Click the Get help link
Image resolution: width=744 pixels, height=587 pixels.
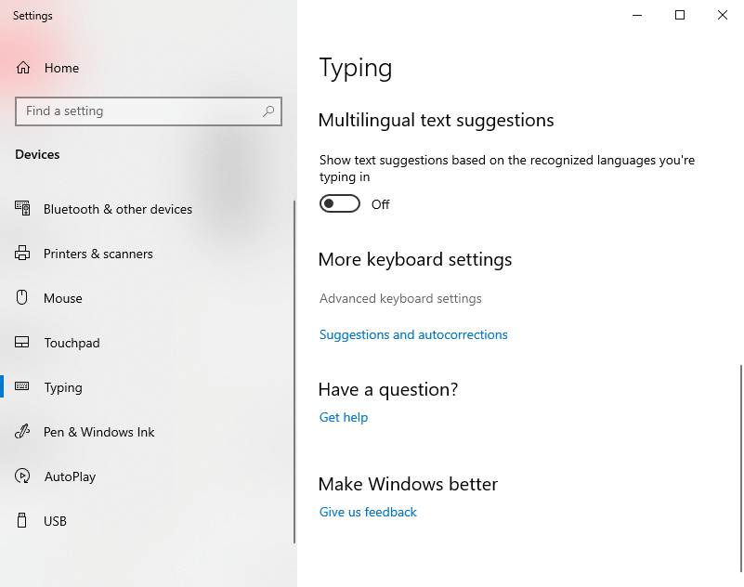[344, 418]
